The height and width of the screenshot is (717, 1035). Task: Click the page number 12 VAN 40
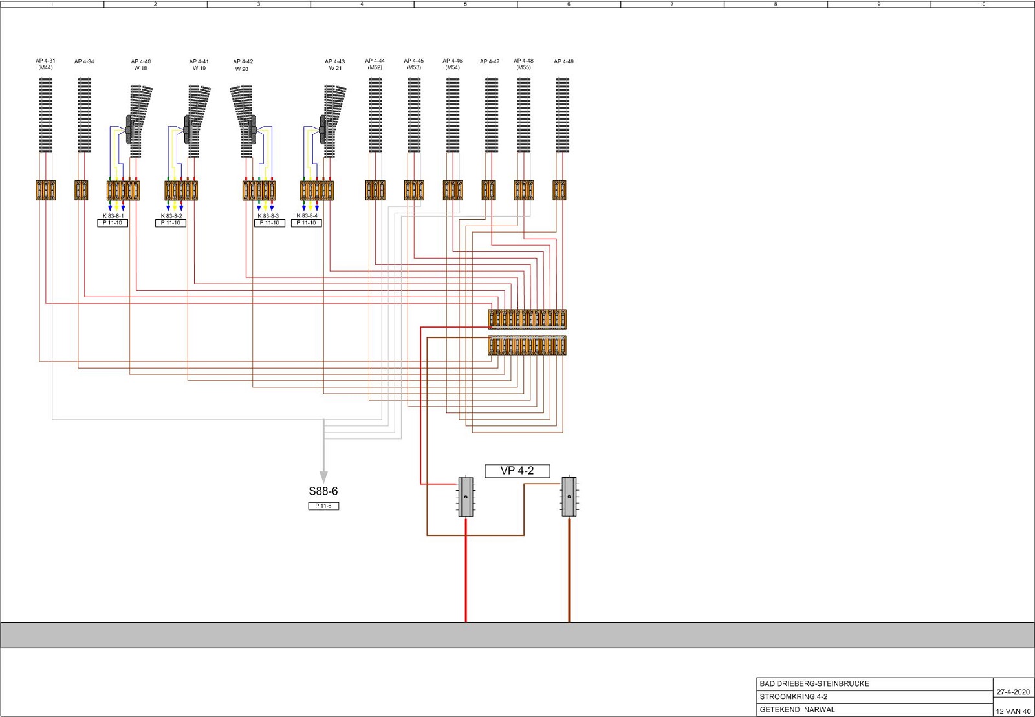(1013, 711)
